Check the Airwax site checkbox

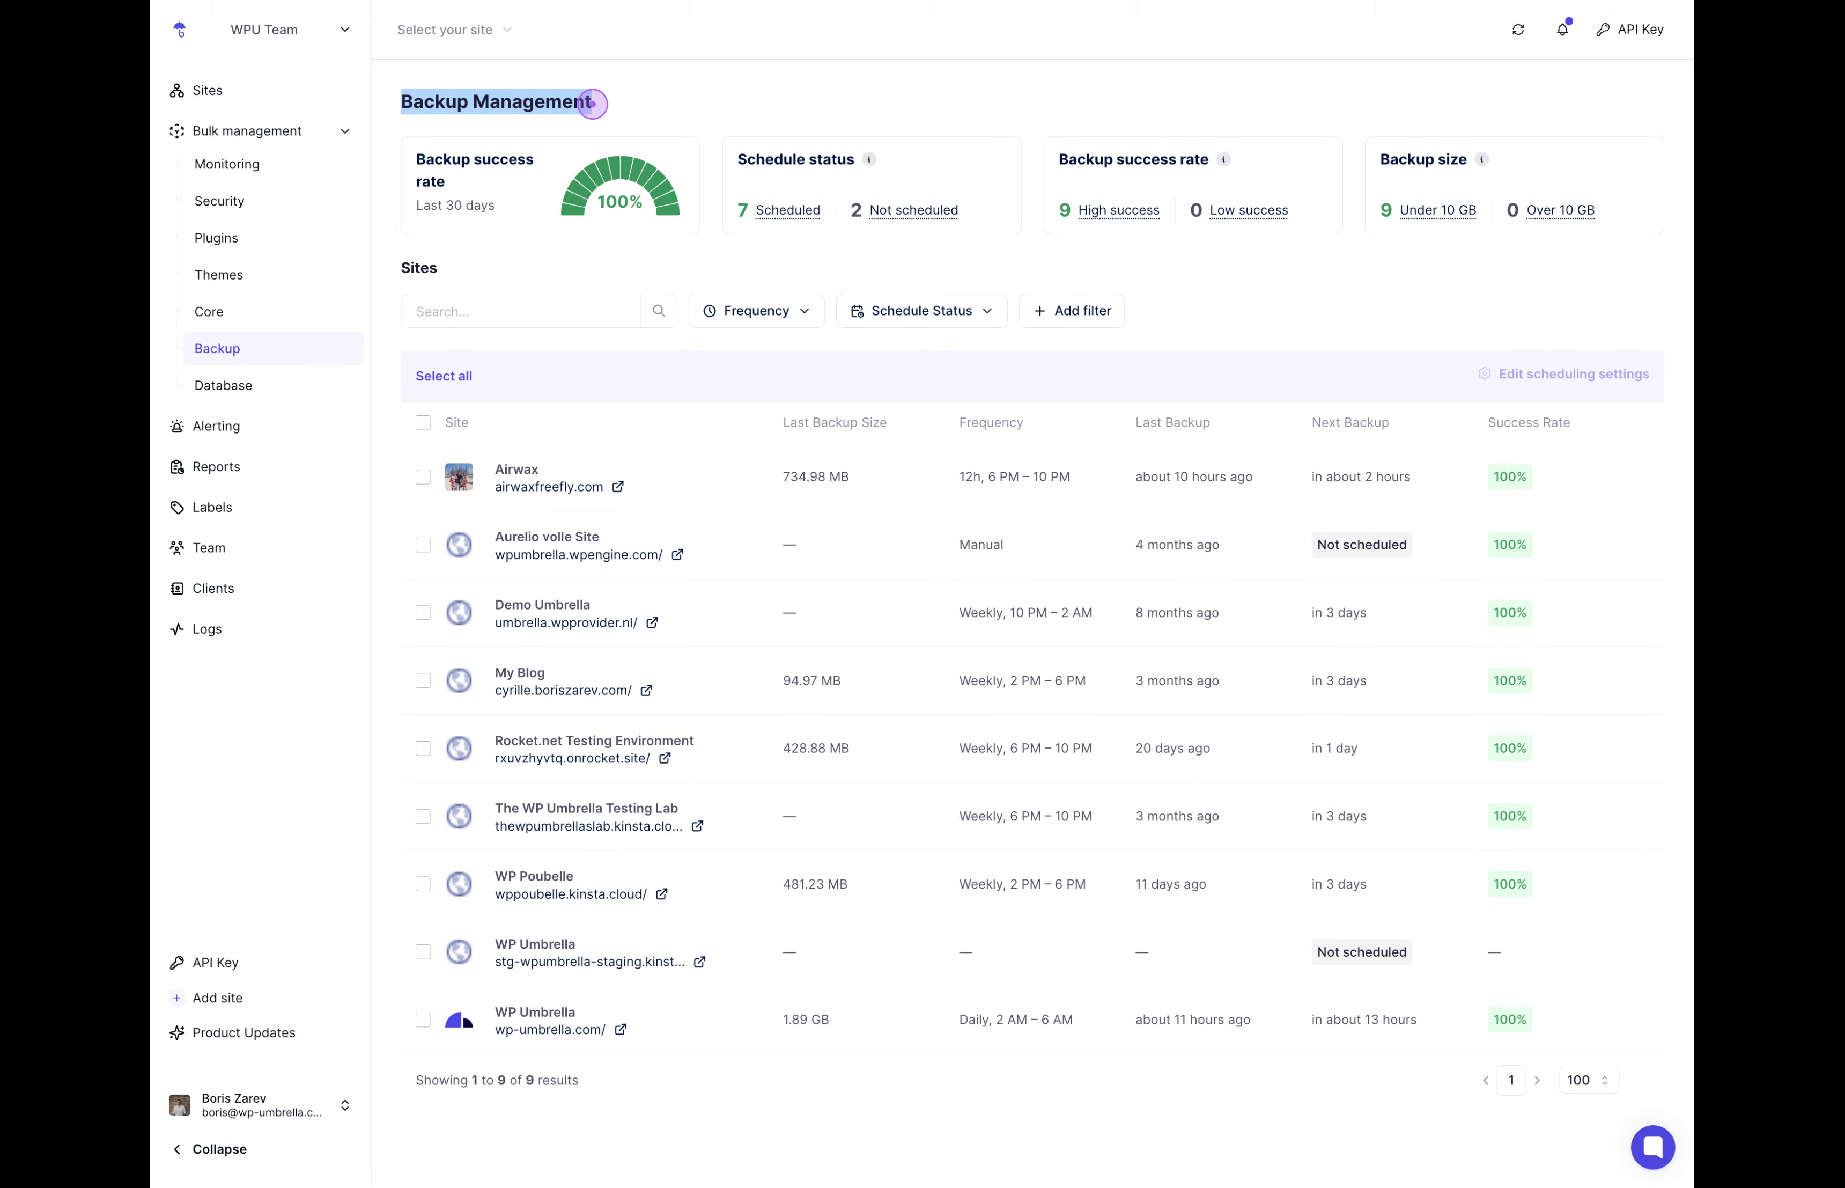[x=423, y=476]
